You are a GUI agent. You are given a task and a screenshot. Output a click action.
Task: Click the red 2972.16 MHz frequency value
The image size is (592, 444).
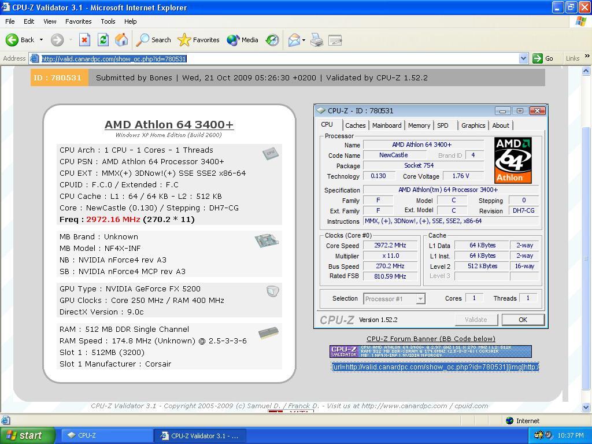(113, 219)
